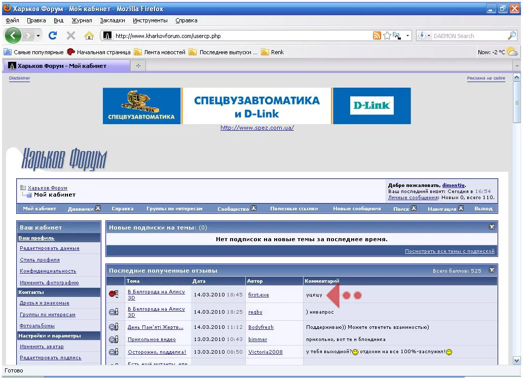Click the stop loading X icon
This screenshot has height=378, width=523.
(x=70, y=36)
